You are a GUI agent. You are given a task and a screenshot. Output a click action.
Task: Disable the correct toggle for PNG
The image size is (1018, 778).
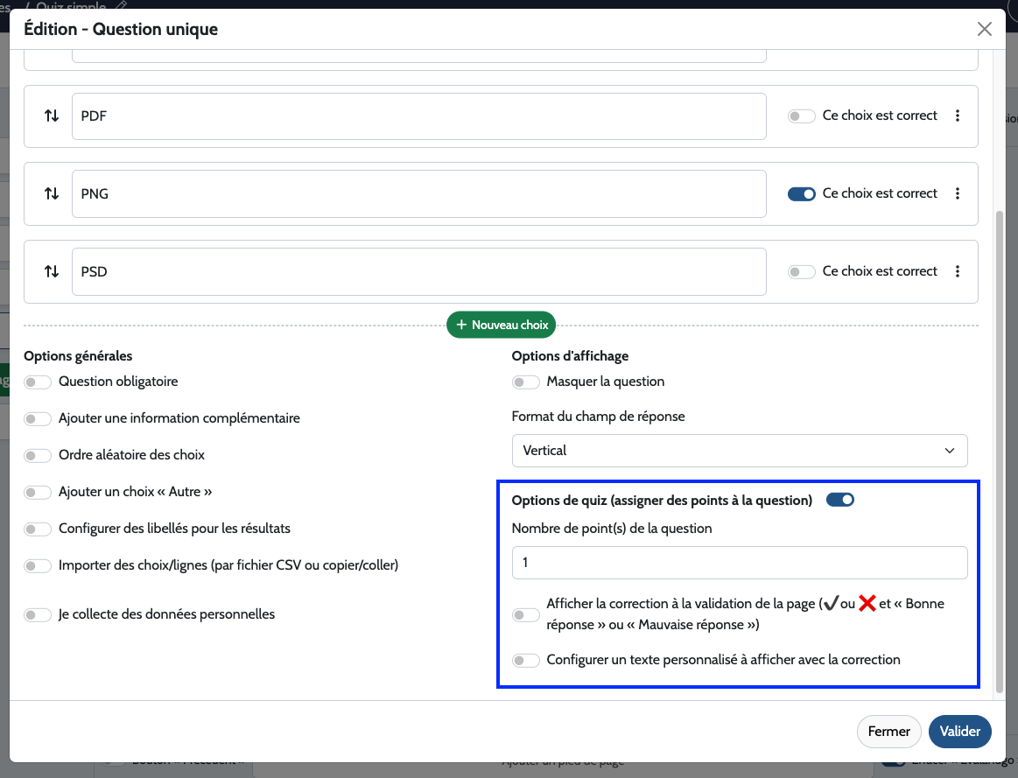pyautogui.click(x=801, y=194)
